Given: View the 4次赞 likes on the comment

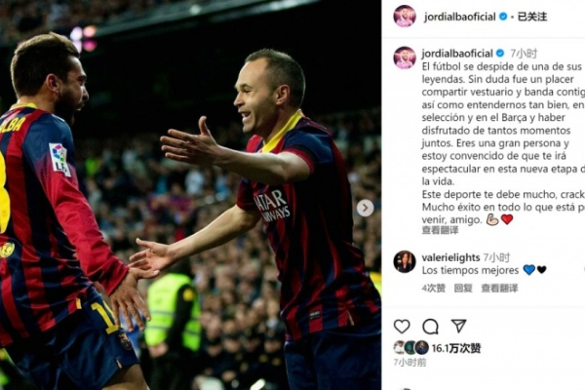Looking at the screenshot, I should coord(434,288).
